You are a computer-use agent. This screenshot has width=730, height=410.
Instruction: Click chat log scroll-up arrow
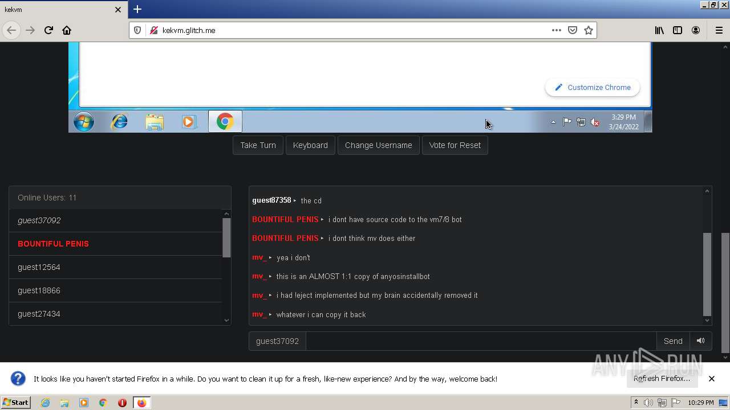click(707, 191)
